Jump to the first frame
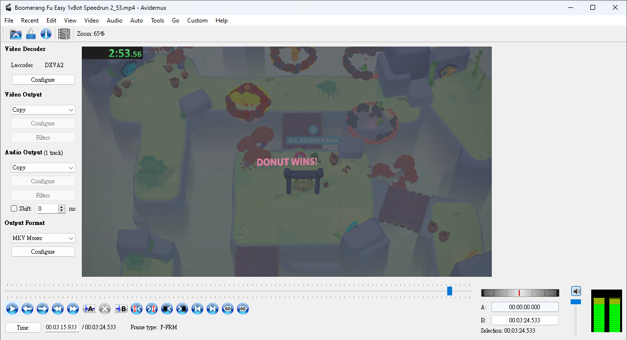 (x=197, y=309)
